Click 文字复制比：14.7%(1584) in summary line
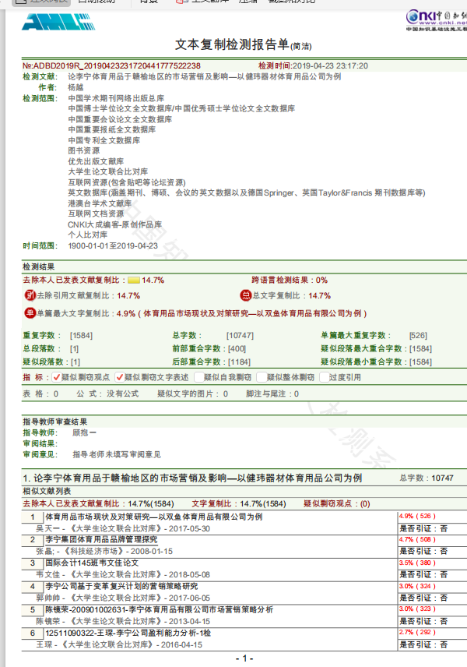The width and height of the screenshot is (467, 667). point(238,503)
